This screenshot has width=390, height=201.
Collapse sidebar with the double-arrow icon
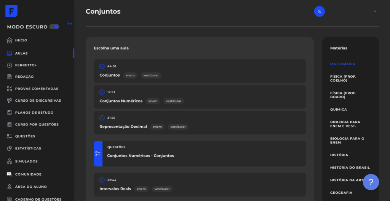(x=70, y=24)
